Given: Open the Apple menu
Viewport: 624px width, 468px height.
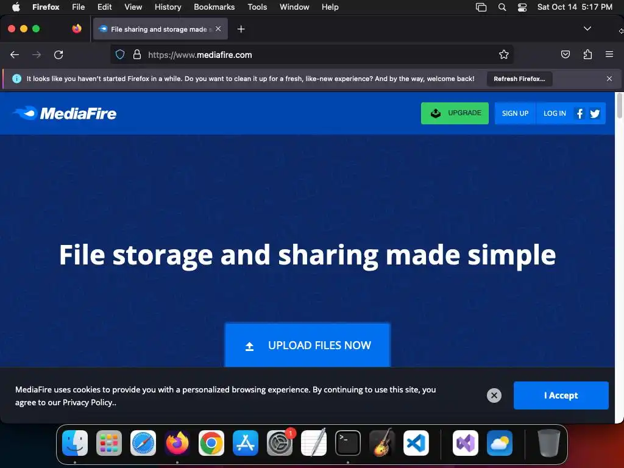Looking at the screenshot, I should point(16,7).
